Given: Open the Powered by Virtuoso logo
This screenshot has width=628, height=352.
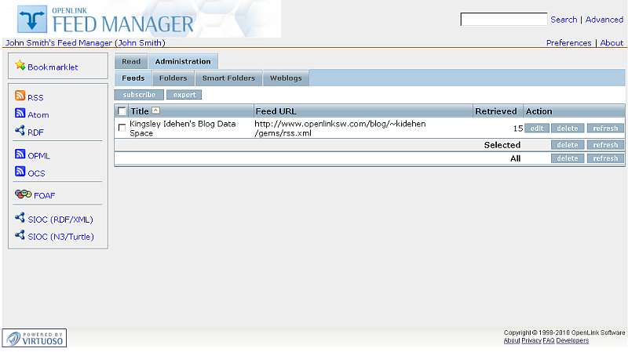Looking at the screenshot, I should (x=35, y=338).
